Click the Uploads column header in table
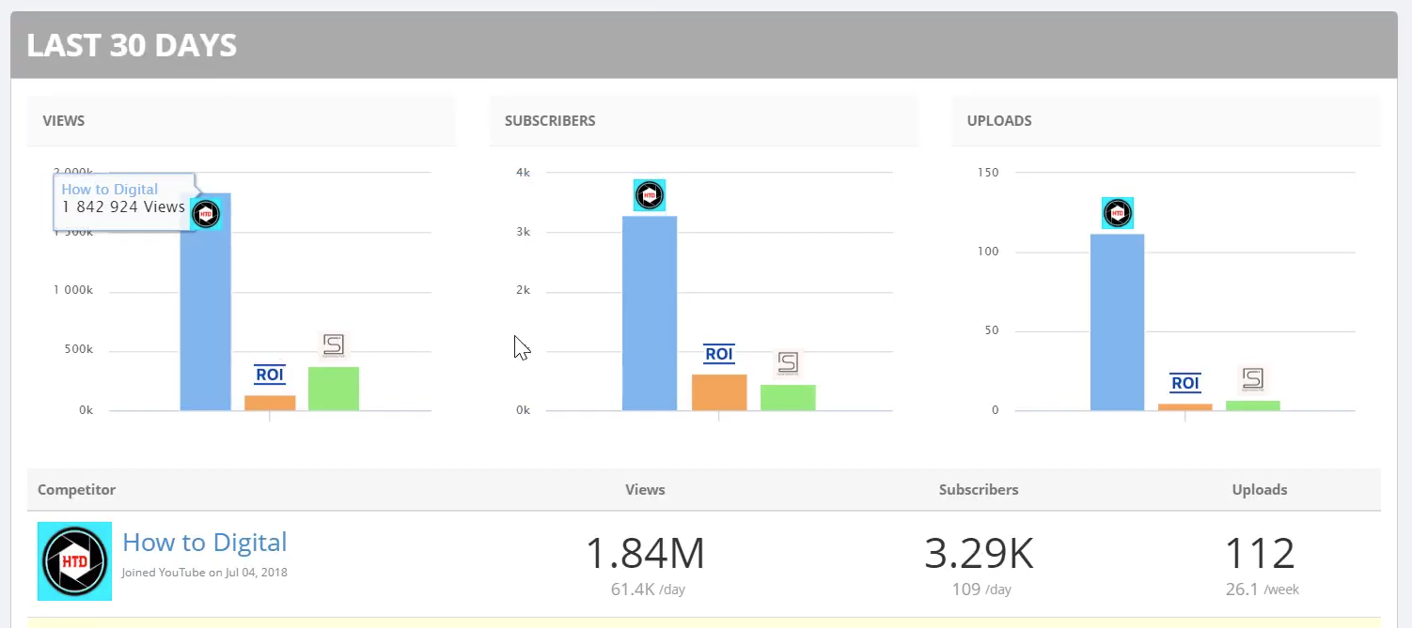1412x628 pixels. 1260,489
